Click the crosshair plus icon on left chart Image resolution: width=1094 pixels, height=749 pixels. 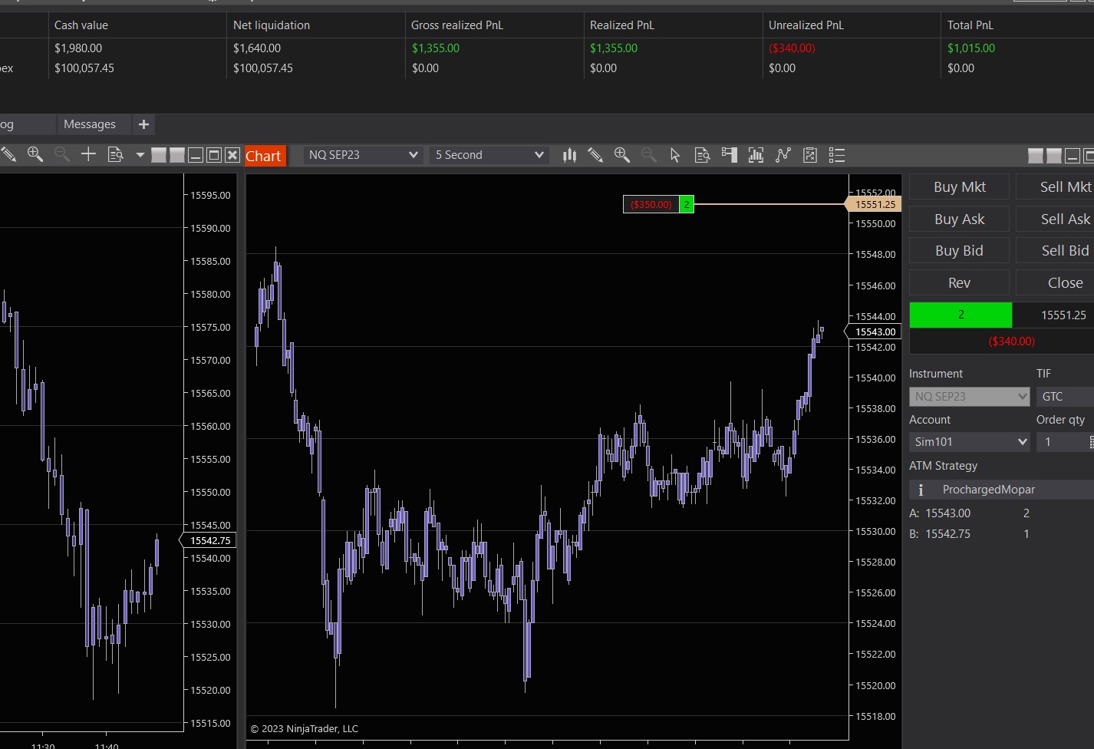(88, 154)
